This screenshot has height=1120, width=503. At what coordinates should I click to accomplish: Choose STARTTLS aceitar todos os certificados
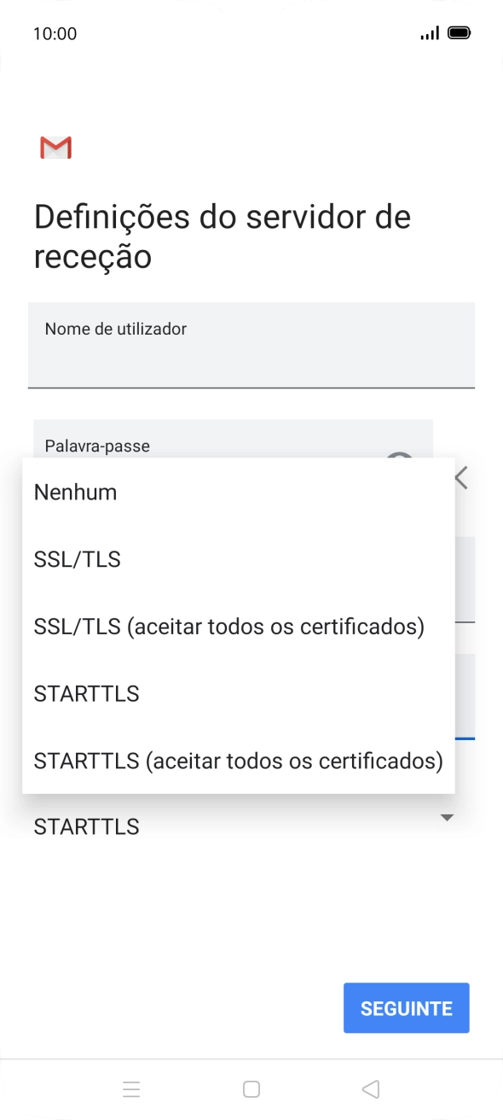pyautogui.click(x=238, y=761)
